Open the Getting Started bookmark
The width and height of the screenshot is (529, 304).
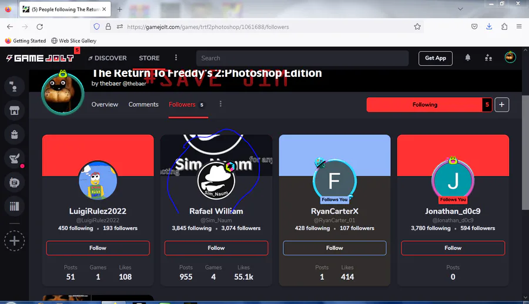[x=26, y=40]
